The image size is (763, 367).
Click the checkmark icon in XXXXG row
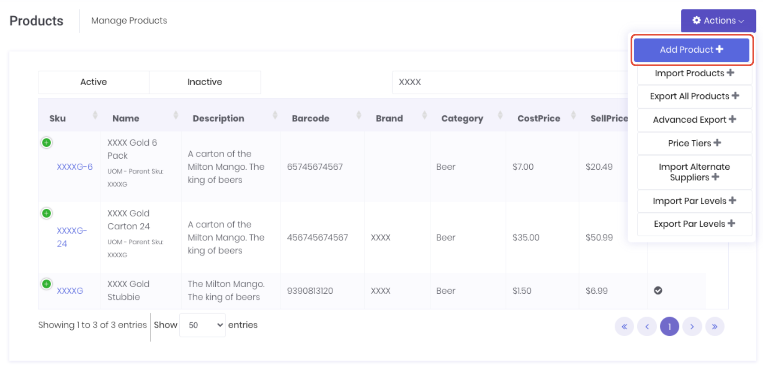coord(658,291)
